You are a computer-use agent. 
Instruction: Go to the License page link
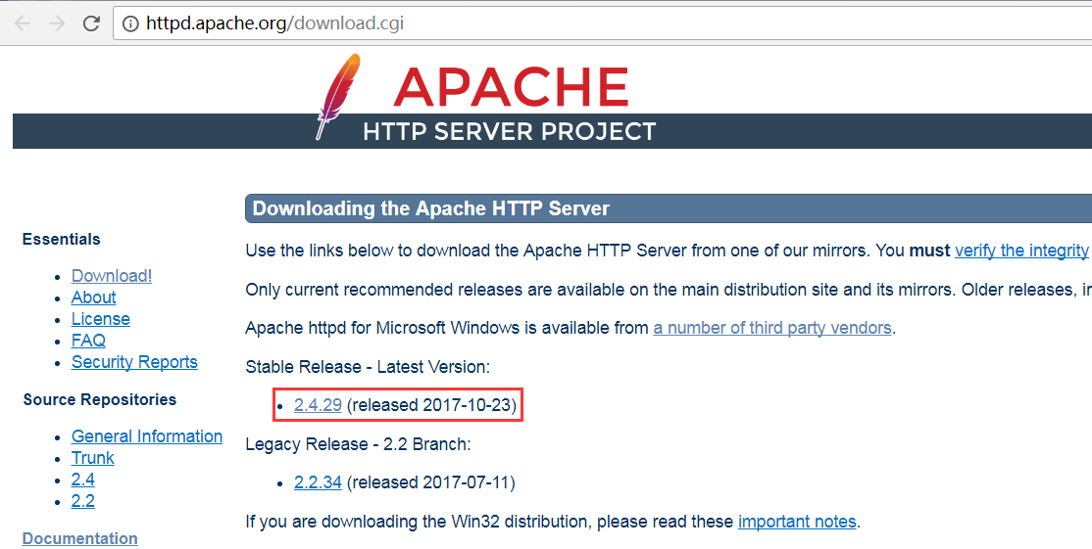pos(100,319)
